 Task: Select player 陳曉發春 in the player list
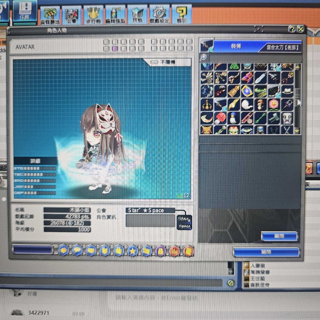[x=260, y=272]
